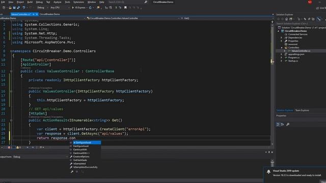Click the Pending Changes Filter icon
This screenshot has height=183, width=326.
[299, 19]
